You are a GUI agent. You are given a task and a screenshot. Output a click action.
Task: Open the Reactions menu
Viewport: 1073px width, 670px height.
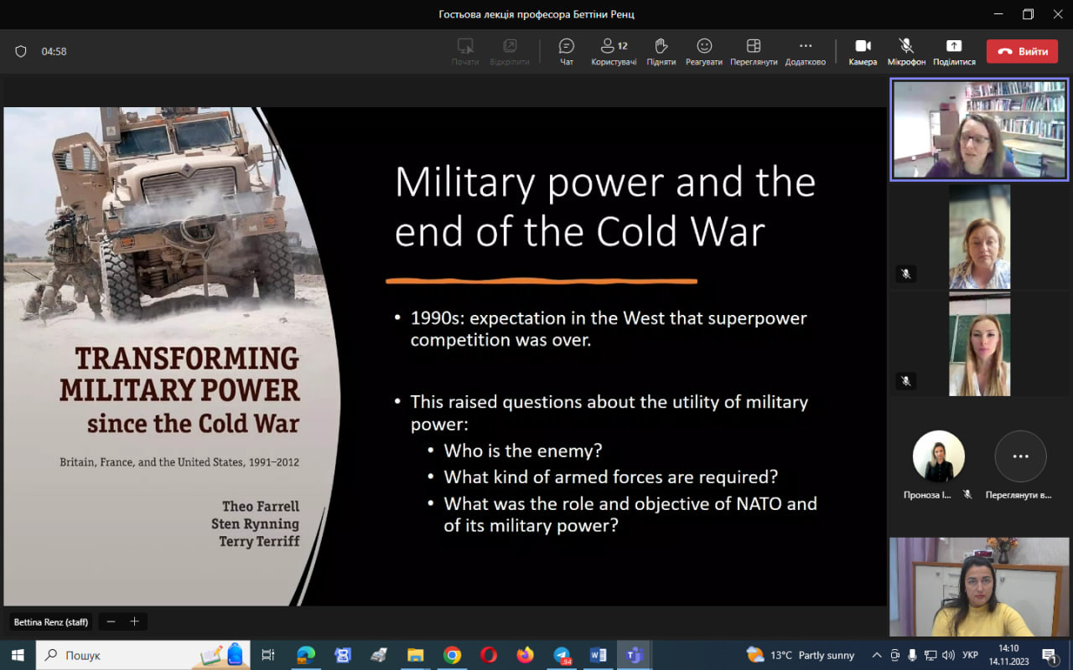pos(703,50)
